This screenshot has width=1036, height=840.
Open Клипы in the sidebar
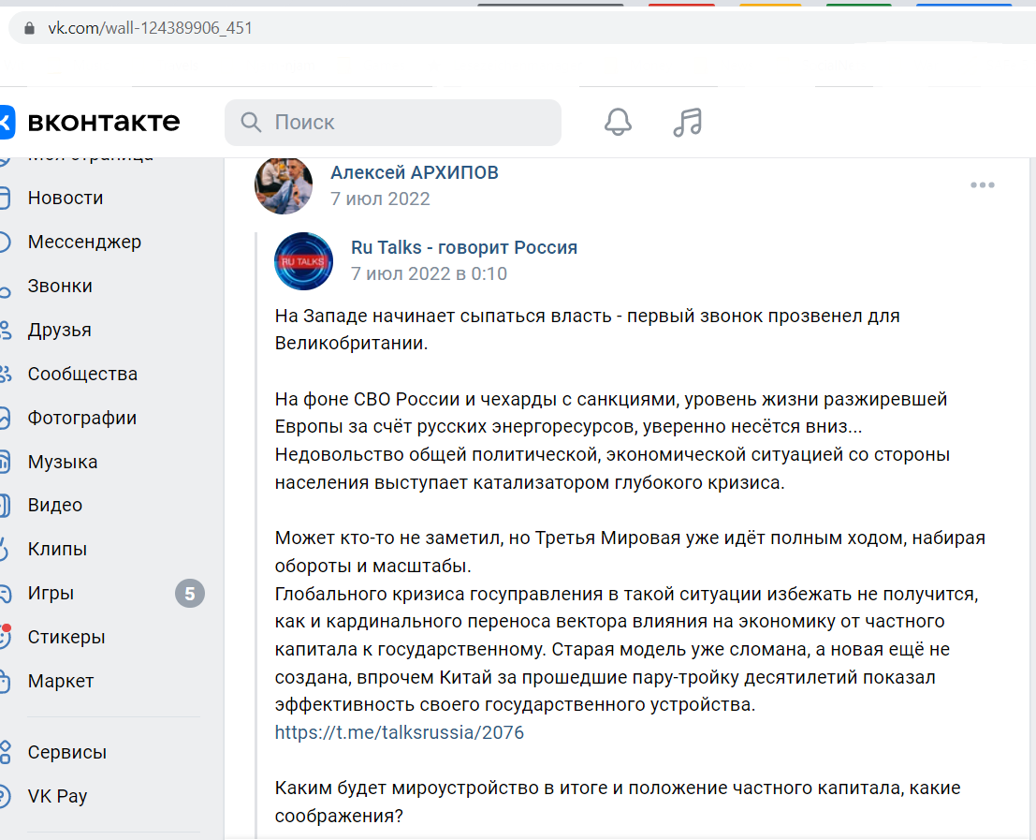point(57,549)
